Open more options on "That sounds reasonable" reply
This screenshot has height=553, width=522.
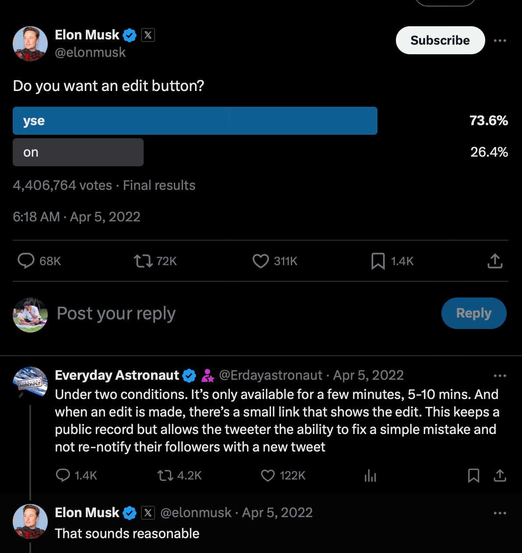(500, 513)
